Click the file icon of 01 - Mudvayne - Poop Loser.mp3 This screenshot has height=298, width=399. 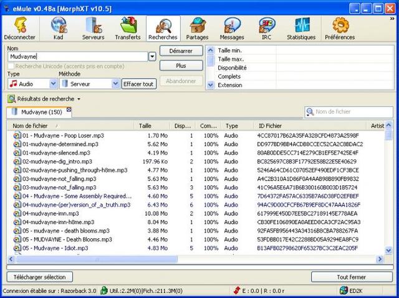coord(17,136)
